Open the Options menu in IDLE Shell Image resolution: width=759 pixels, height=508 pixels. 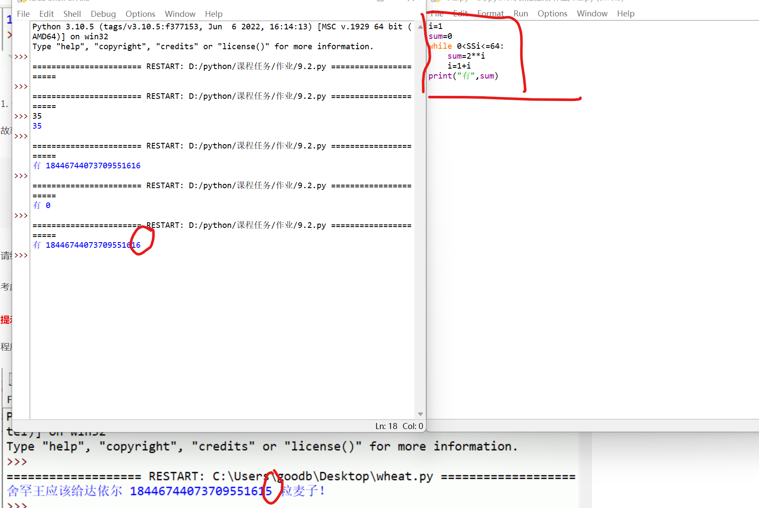[140, 14]
